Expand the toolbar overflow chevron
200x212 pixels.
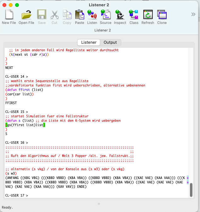pyautogui.click(x=193, y=14)
